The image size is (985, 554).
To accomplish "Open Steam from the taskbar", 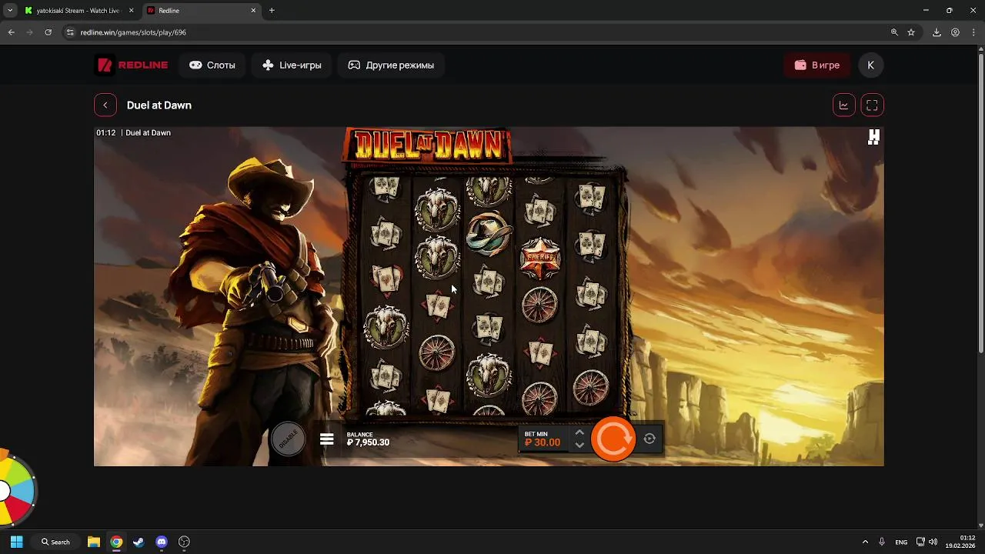I will click(x=139, y=542).
